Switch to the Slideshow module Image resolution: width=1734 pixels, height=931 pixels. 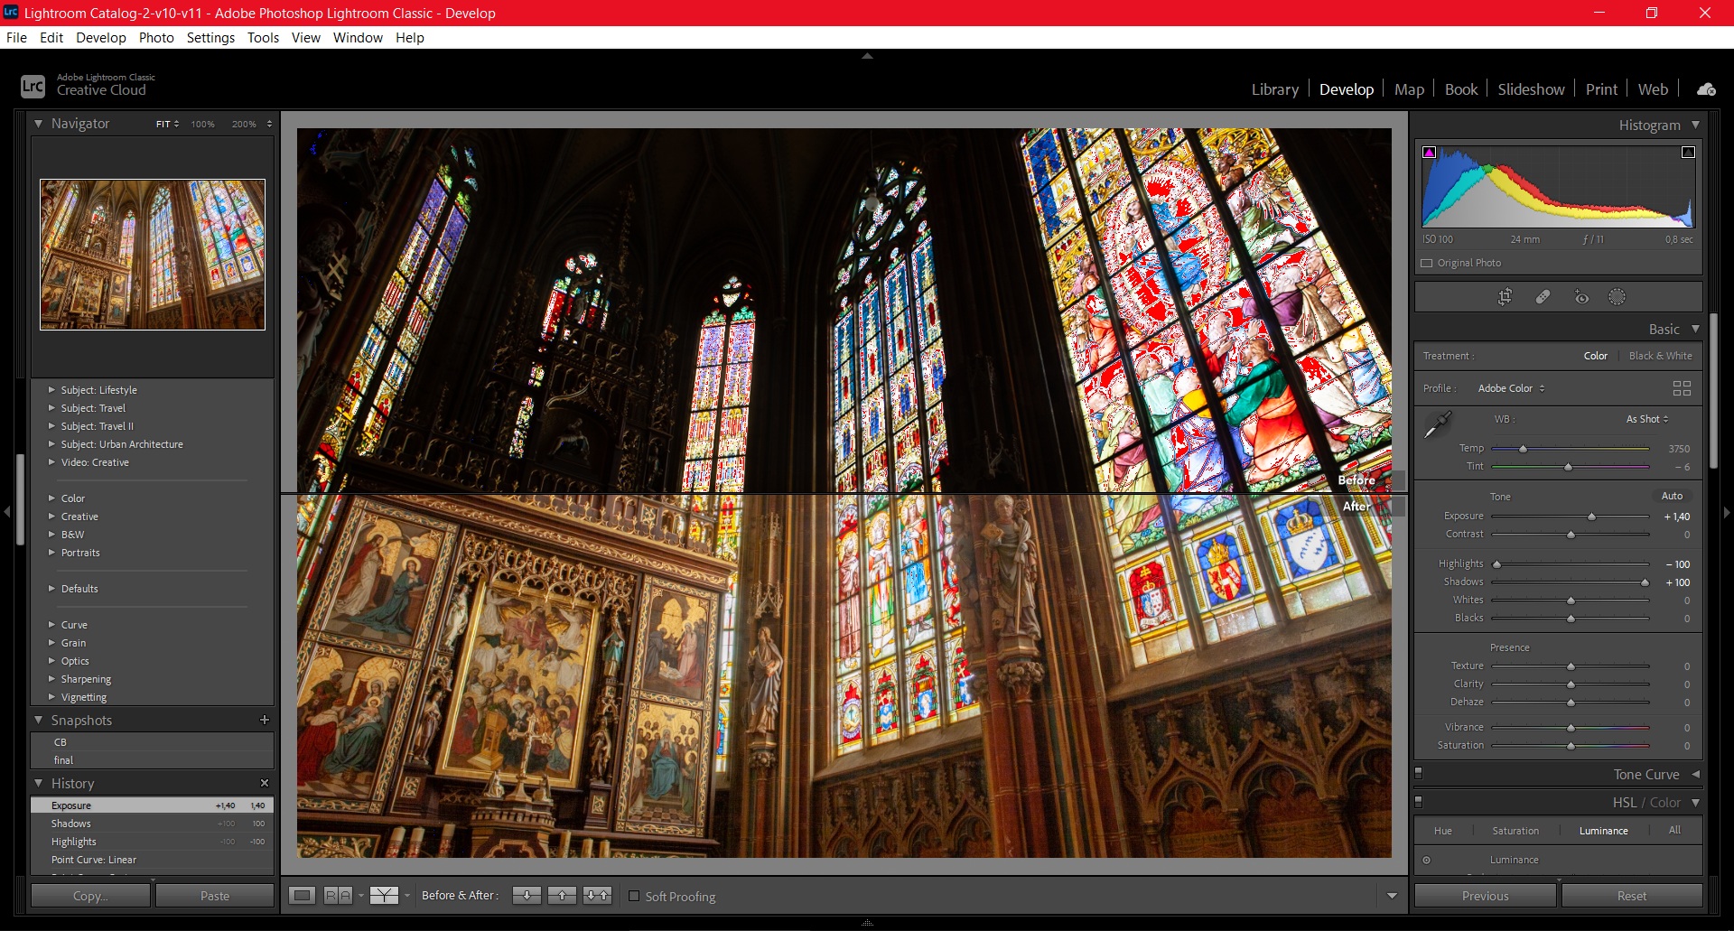(x=1531, y=89)
